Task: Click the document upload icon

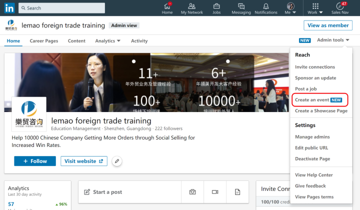Action: pos(237,192)
